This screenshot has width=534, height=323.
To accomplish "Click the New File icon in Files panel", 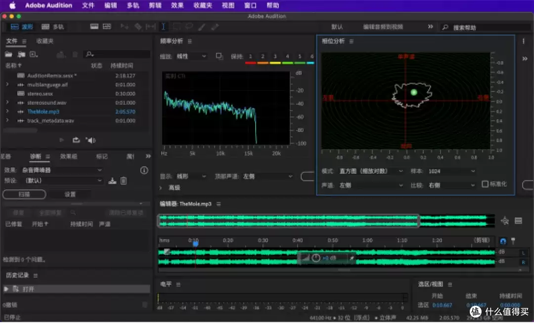I will [34, 54].
